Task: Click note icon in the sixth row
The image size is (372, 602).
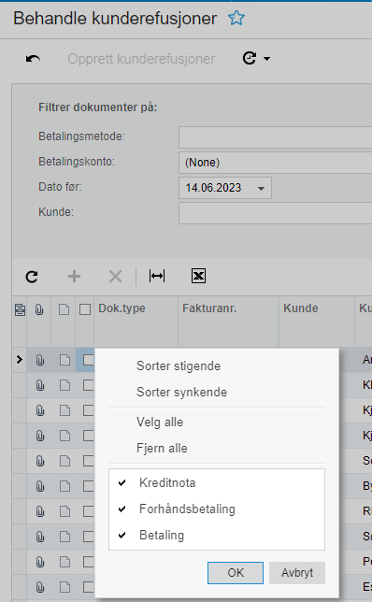Action: pyautogui.click(x=64, y=486)
